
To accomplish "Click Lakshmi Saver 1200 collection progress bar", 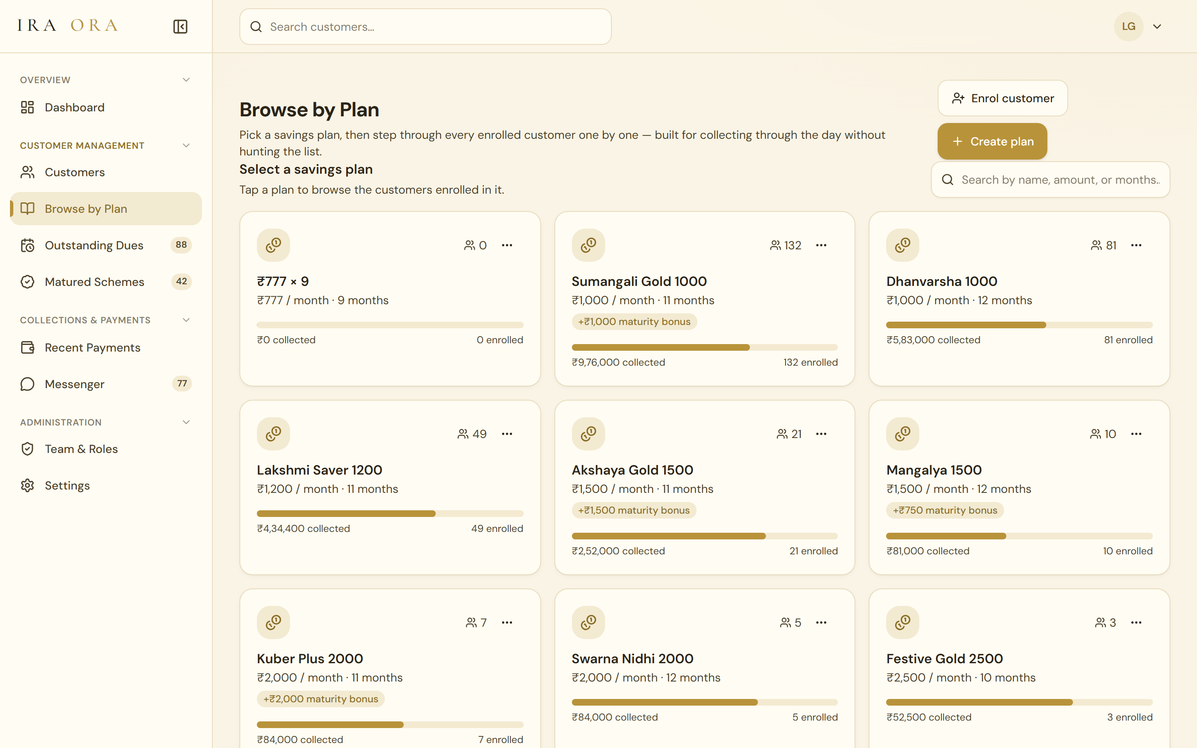I will point(390,514).
